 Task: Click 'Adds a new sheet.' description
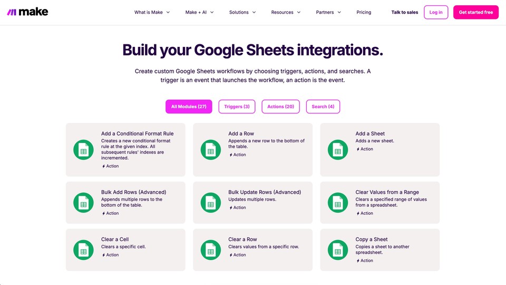[375, 141]
